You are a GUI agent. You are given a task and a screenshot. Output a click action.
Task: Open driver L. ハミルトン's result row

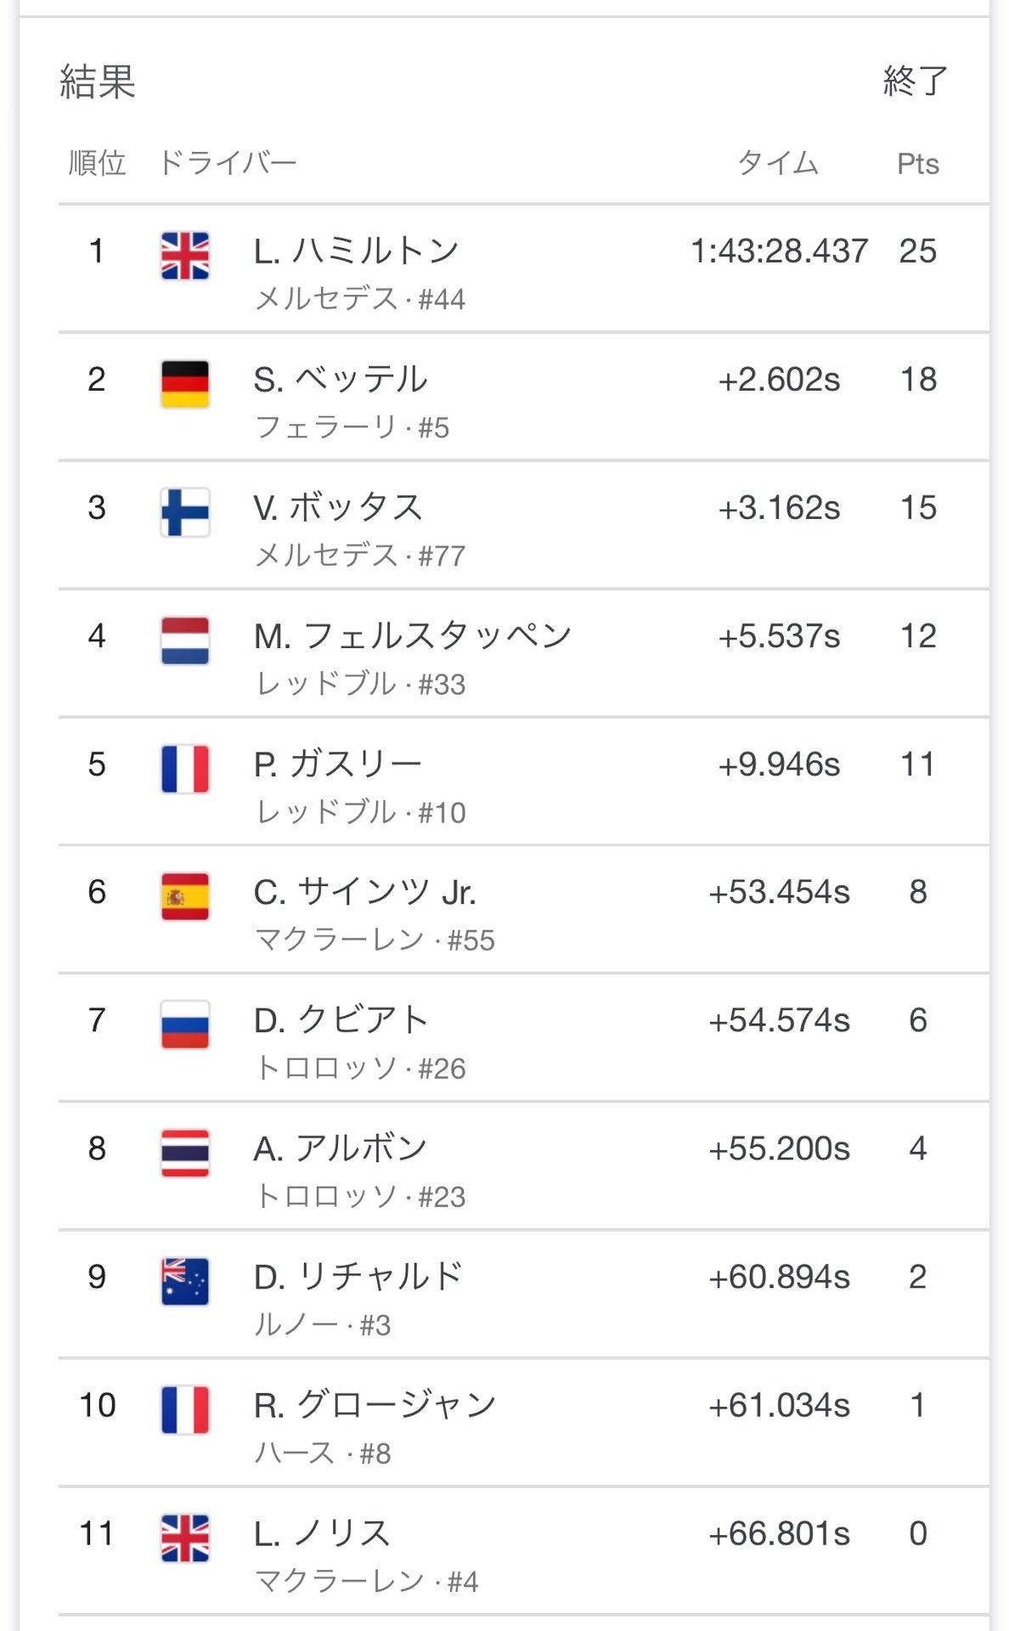click(x=356, y=251)
